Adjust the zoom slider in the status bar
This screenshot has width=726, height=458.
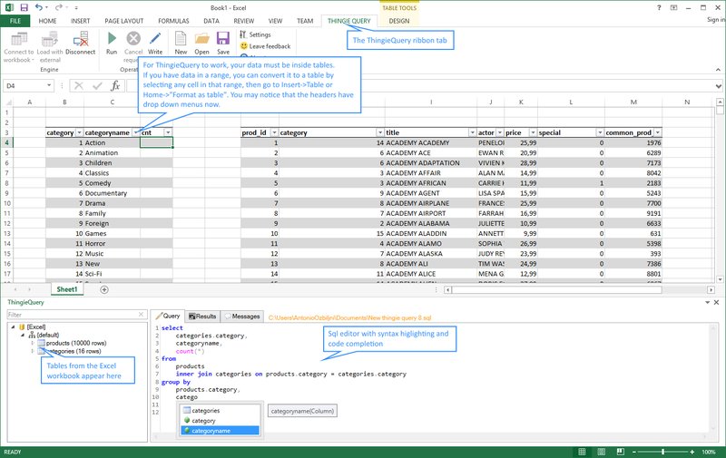[663, 452]
